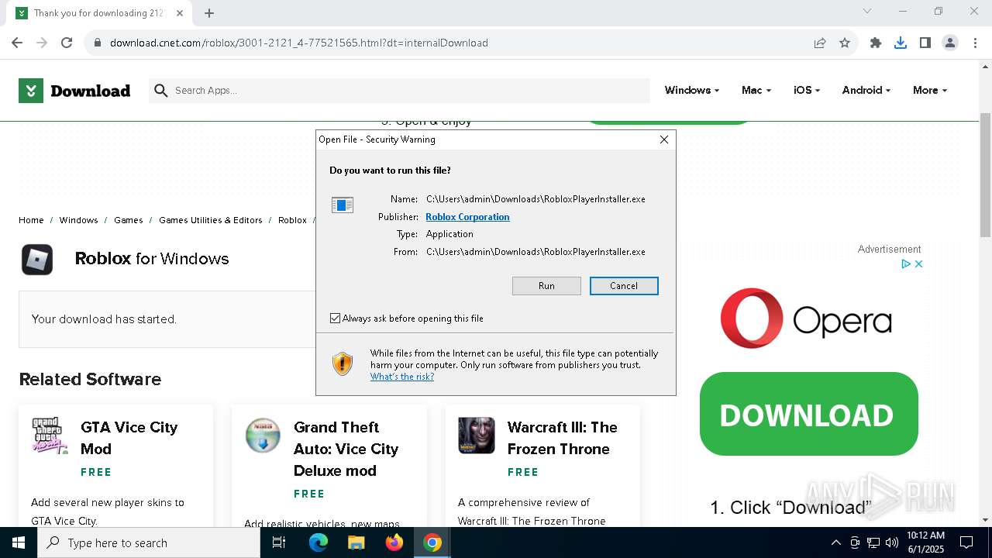Image resolution: width=992 pixels, height=558 pixels.
Task: Open Chrome's three-dot menu
Action: 975,43
